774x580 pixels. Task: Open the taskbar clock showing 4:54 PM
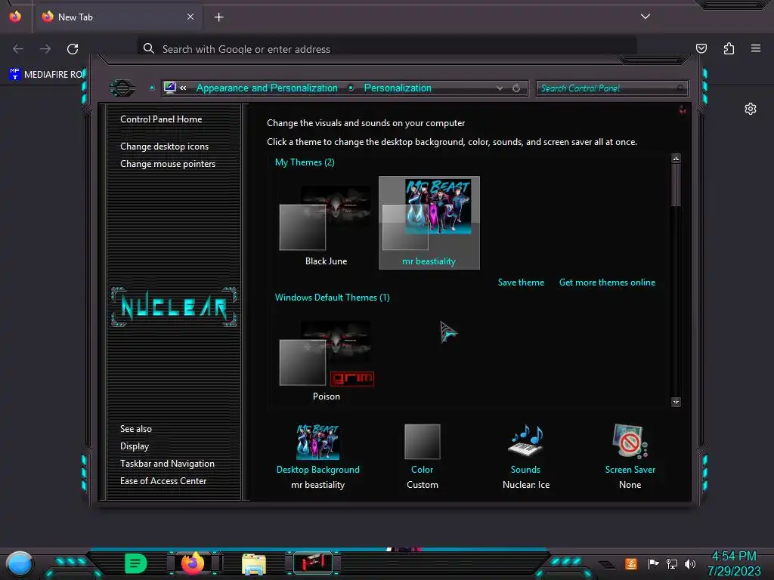point(734,563)
